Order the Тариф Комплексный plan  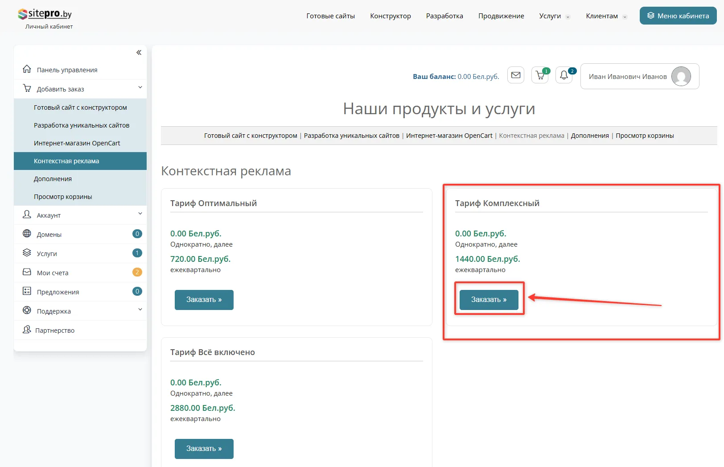(x=489, y=300)
